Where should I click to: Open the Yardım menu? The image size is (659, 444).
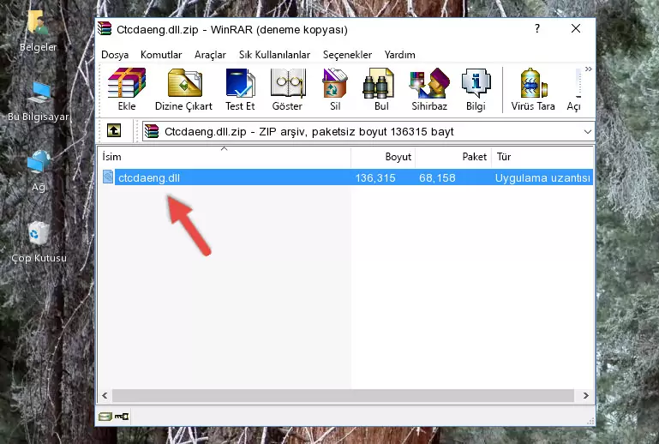coord(399,55)
